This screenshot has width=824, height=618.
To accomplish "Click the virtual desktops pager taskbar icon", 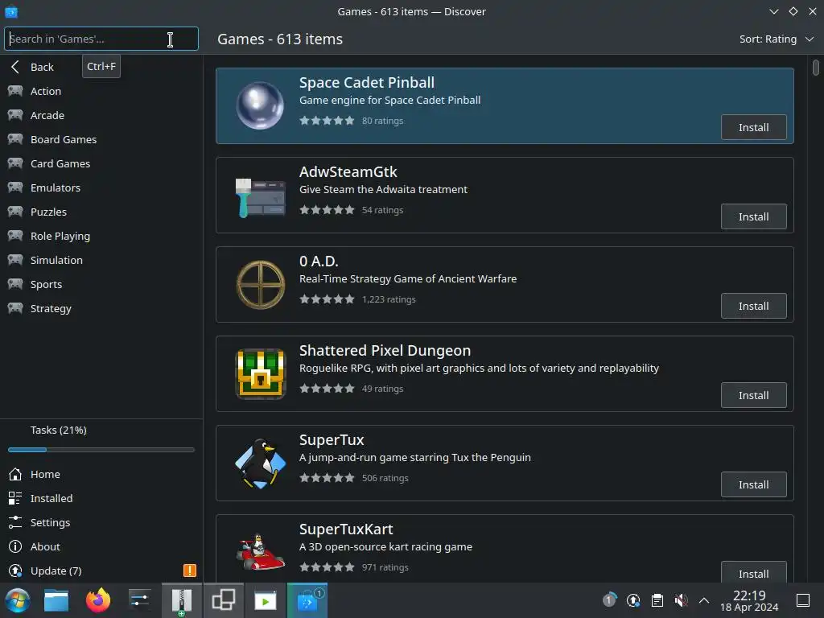I will 224,600.
